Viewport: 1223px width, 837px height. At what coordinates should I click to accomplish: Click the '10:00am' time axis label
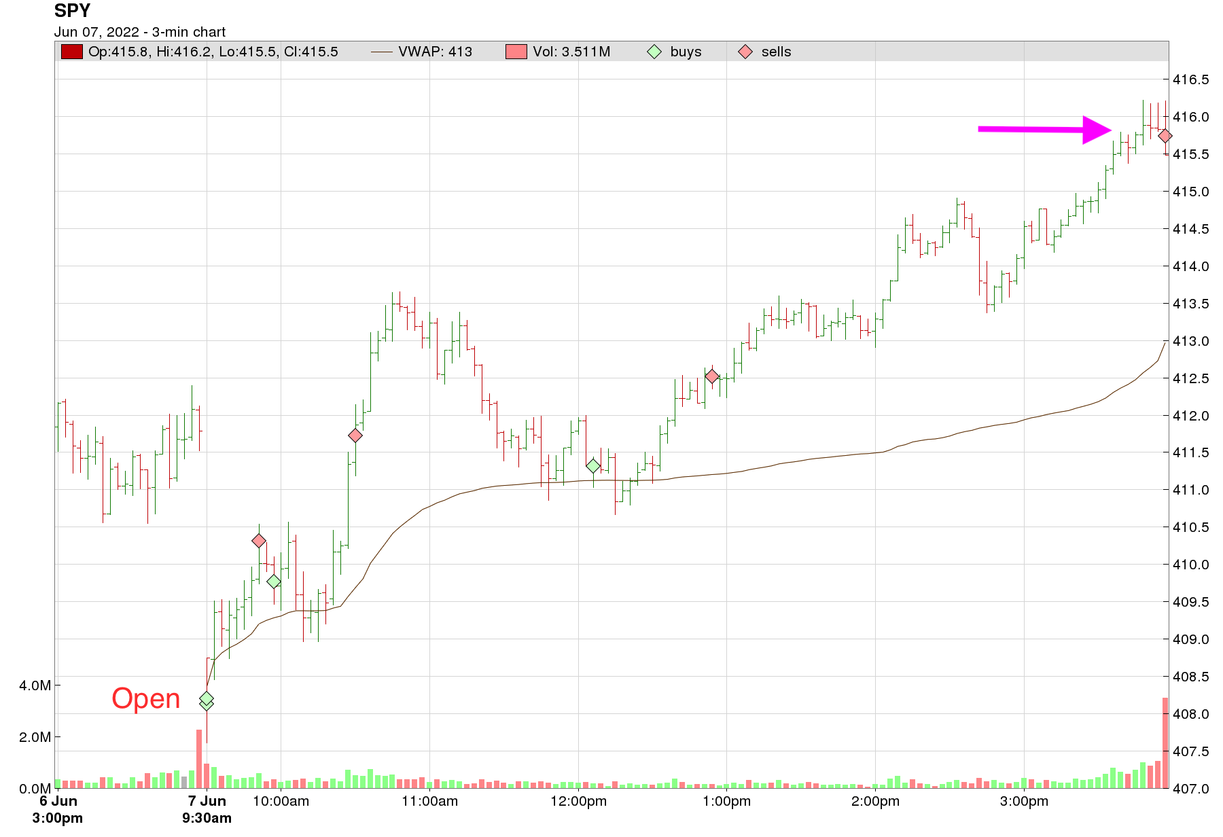(281, 801)
